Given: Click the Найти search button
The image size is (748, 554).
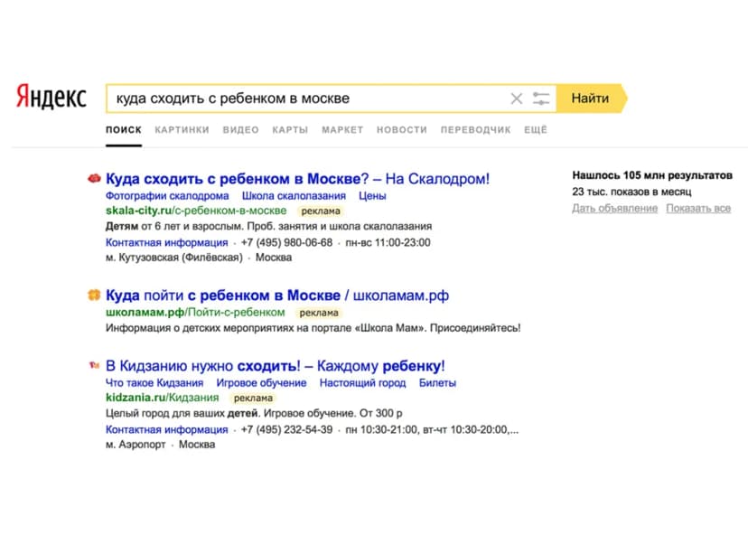Looking at the screenshot, I should tap(592, 99).
